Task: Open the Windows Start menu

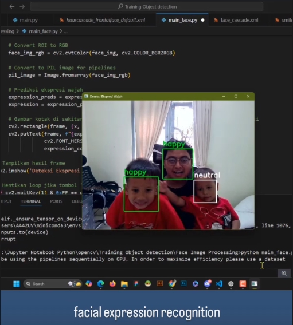Action: click(17, 284)
